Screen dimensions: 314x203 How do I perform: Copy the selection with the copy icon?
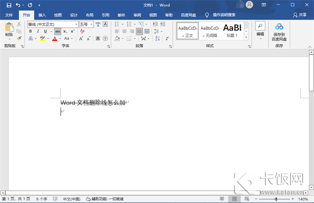[x=19, y=31]
